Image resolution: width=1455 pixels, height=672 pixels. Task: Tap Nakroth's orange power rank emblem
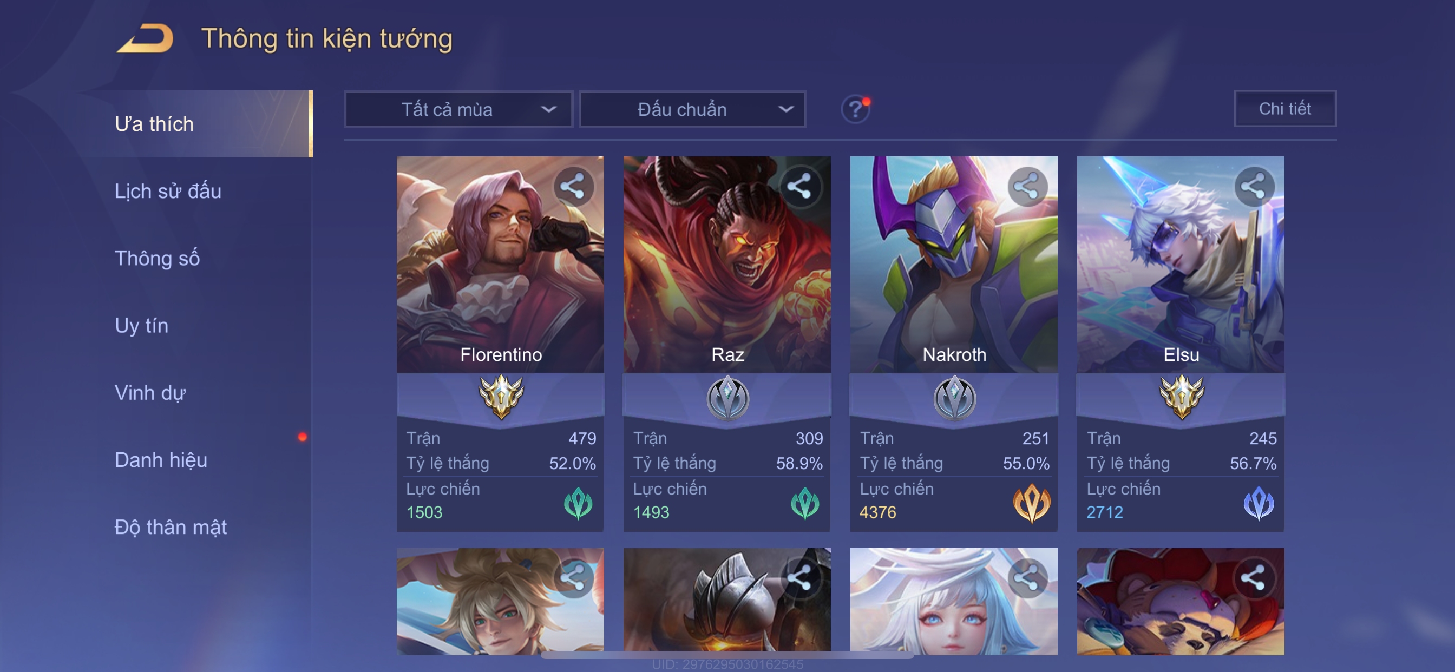coord(1031,503)
